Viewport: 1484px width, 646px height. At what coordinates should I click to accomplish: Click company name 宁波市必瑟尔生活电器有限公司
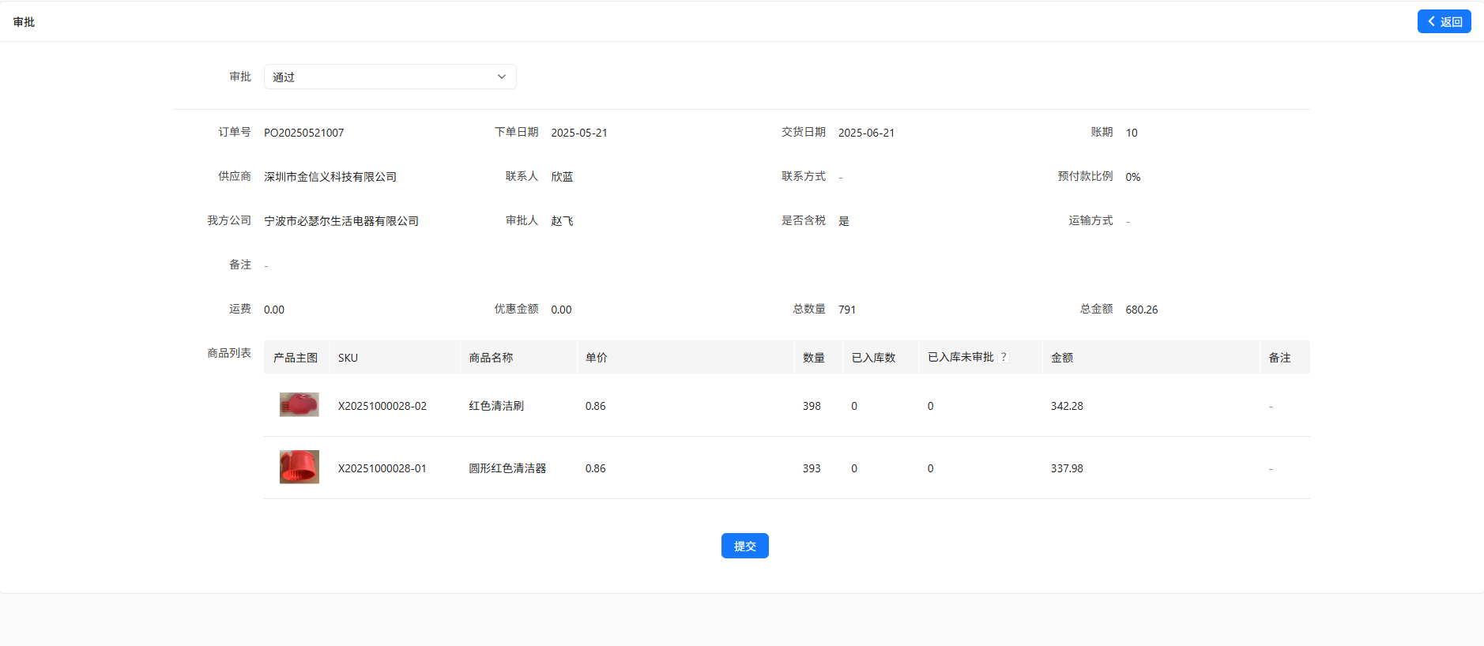341,221
